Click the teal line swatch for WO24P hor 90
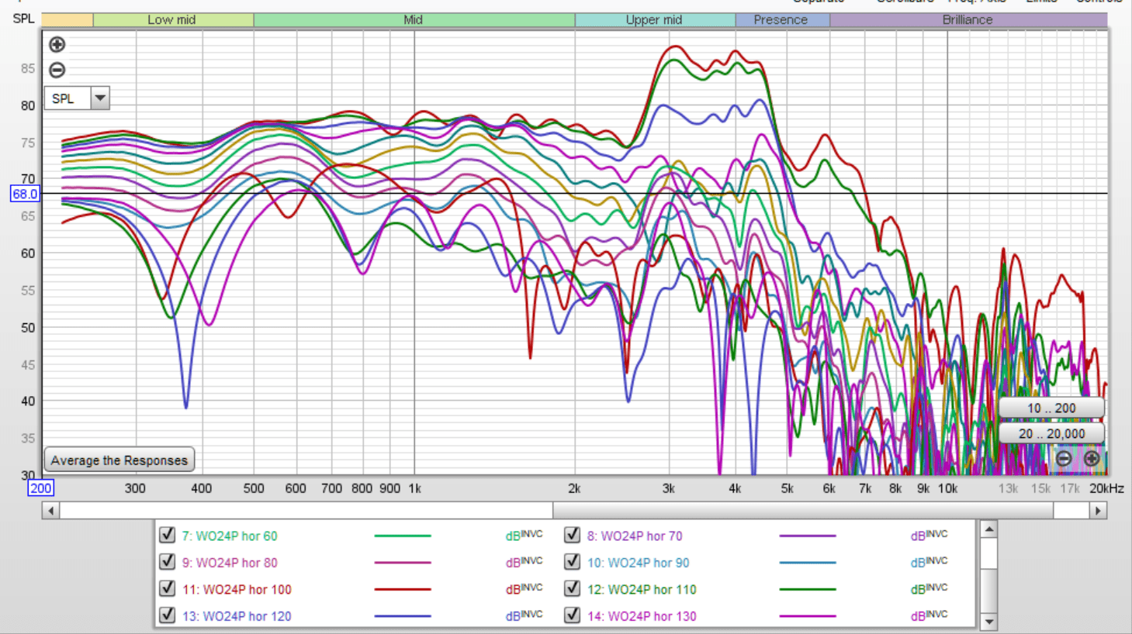1132x634 pixels. 808,563
